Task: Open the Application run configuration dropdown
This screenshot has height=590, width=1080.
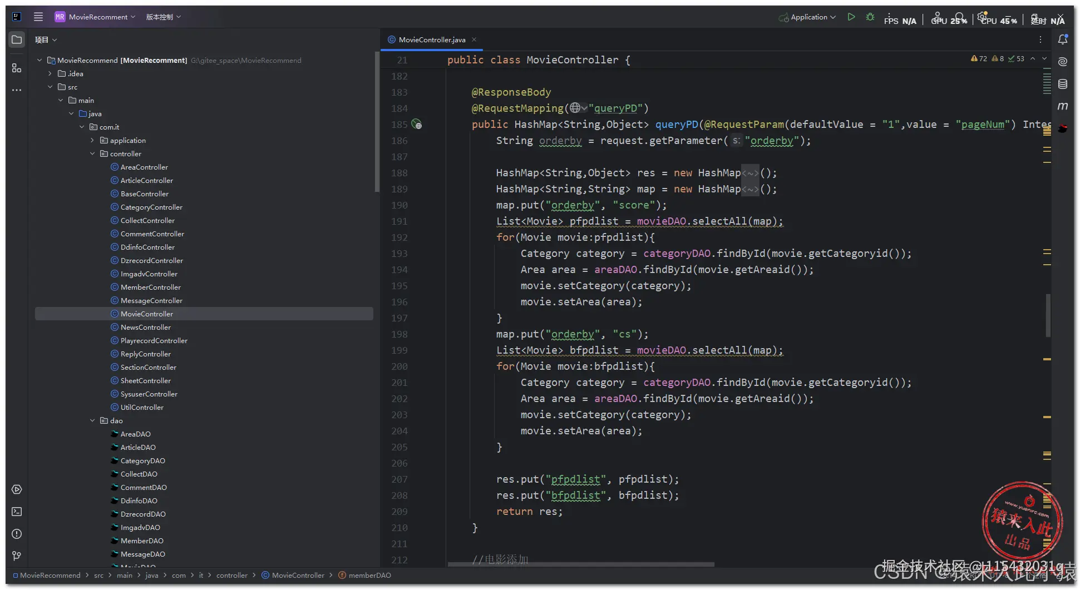Action: point(808,17)
